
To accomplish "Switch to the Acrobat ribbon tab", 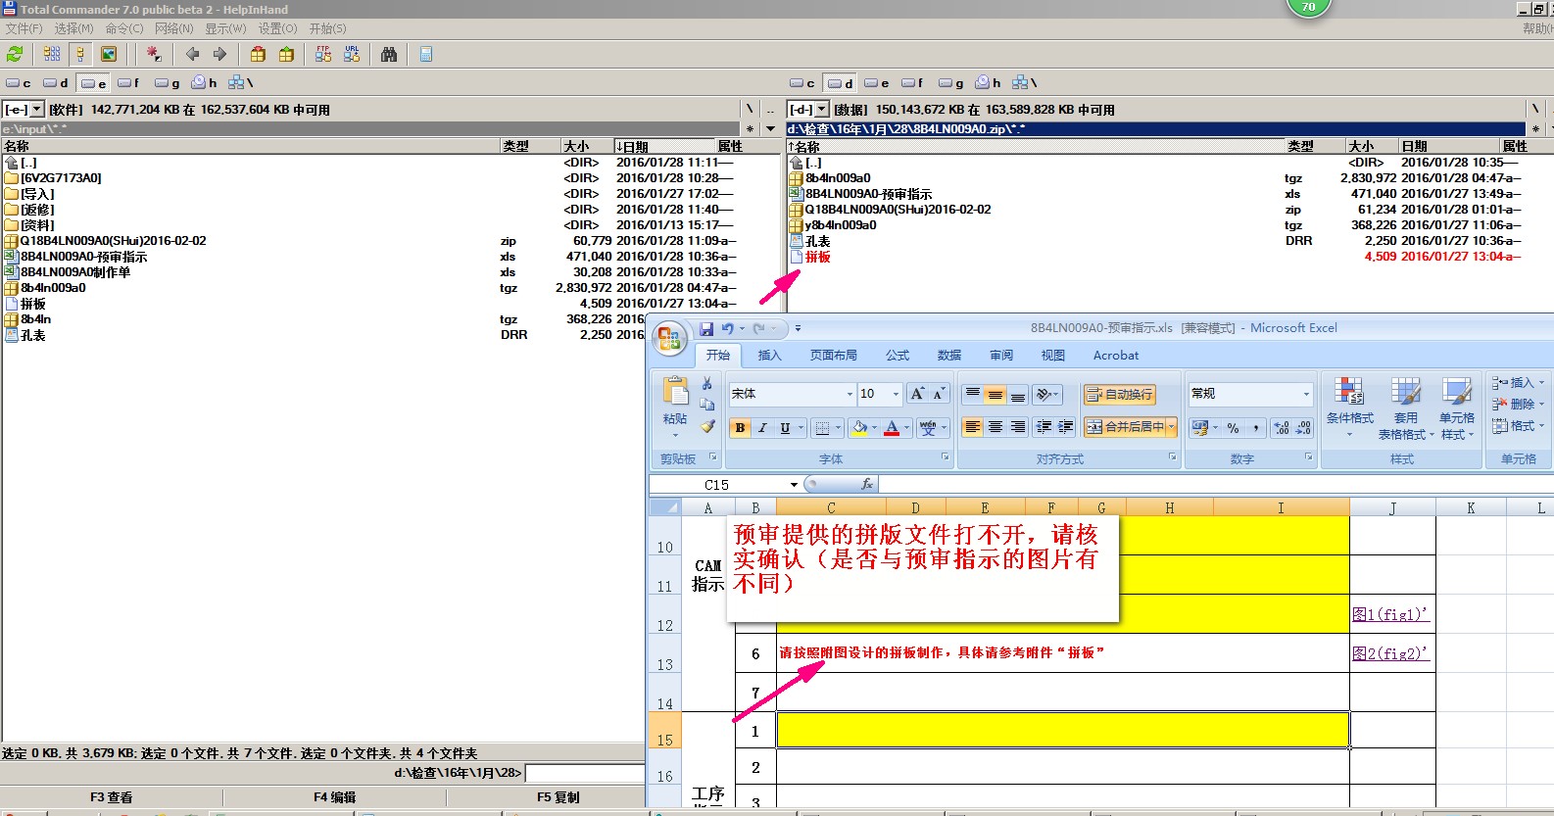I will click(1116, 356).
